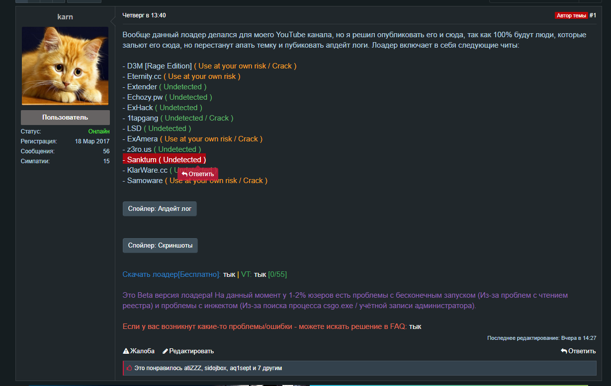Open sidojbox profile in likes
This screenshot has width=611, height=386.
(x=216, y=368)
